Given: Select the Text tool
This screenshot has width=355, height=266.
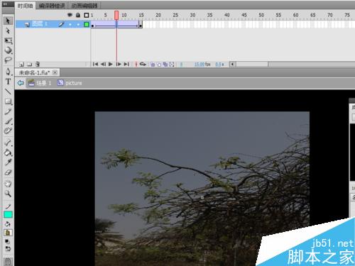Looking at the screenshot, I should 8,82.
